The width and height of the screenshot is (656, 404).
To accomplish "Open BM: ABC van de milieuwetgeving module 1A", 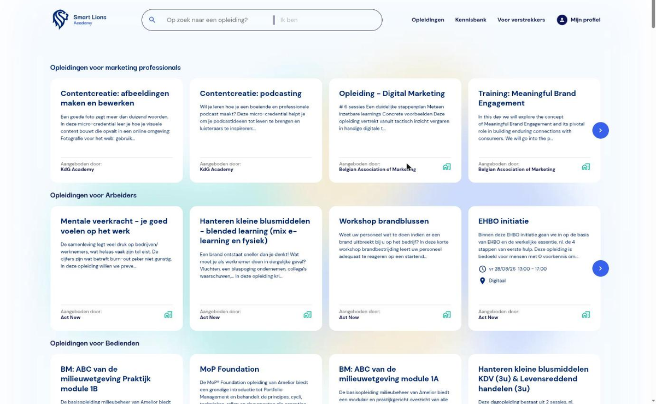I will pyautogui.click(x=389, y=374).
